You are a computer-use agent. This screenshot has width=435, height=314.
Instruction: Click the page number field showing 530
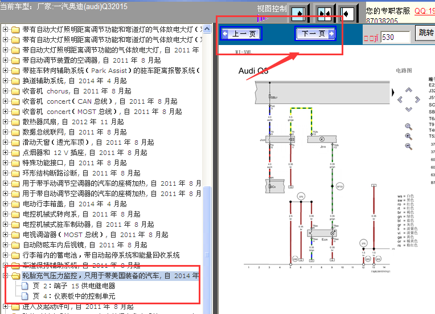point(395,37)
